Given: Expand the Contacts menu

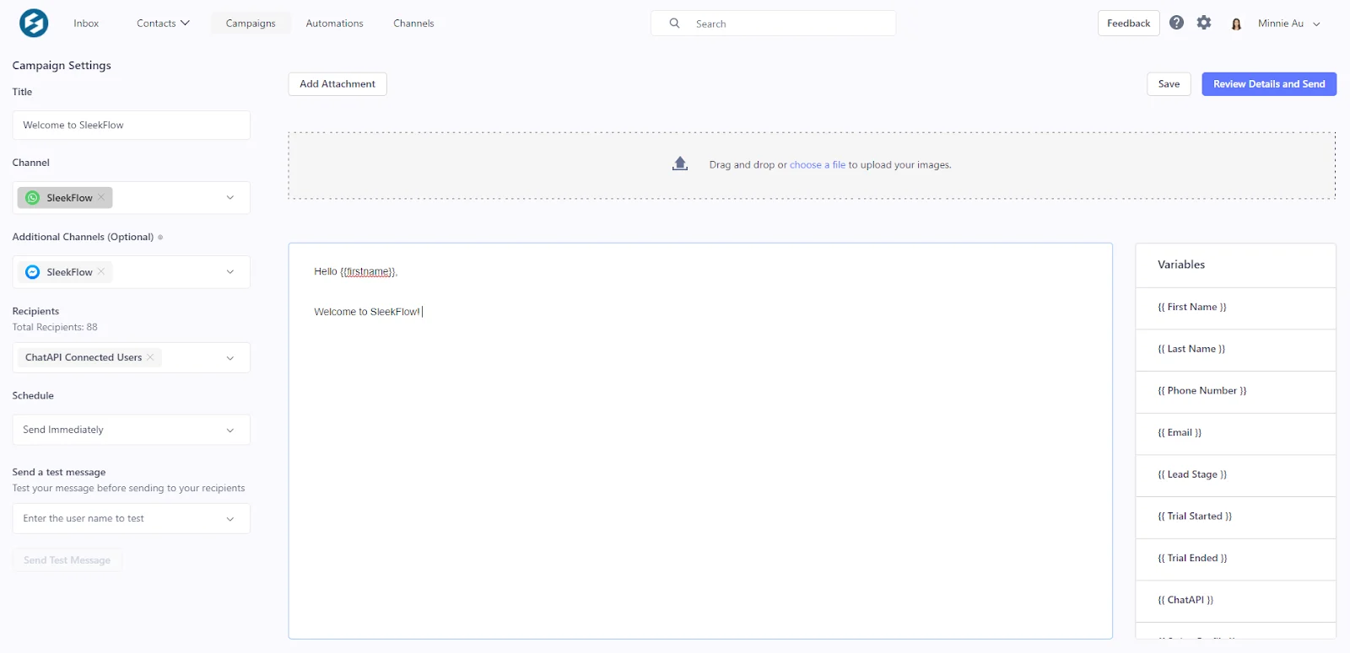Looking at the screenshot, I should click(163, 24).
